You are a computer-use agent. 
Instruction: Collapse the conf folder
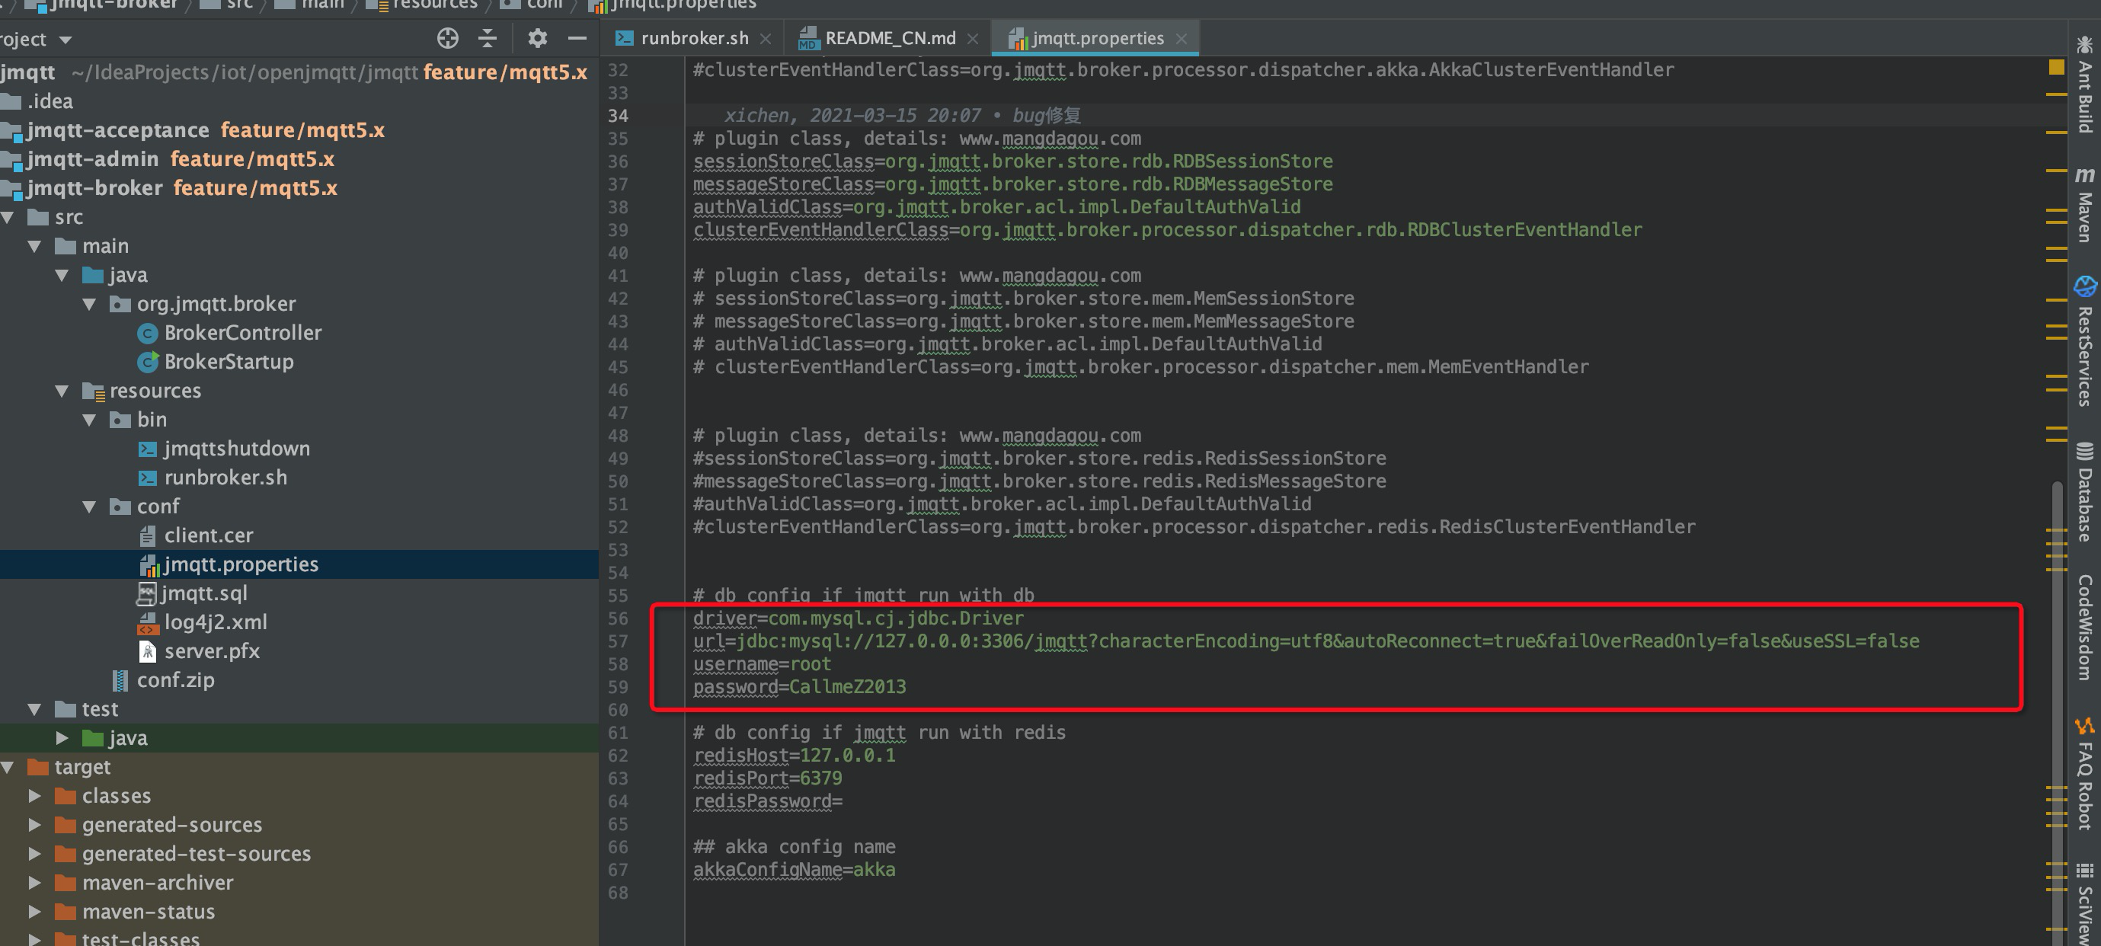(x=90, y=507)
